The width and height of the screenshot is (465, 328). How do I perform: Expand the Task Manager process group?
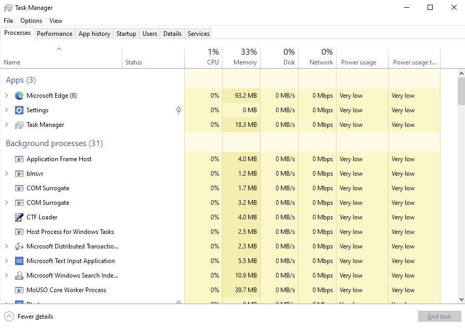[7, 124]
